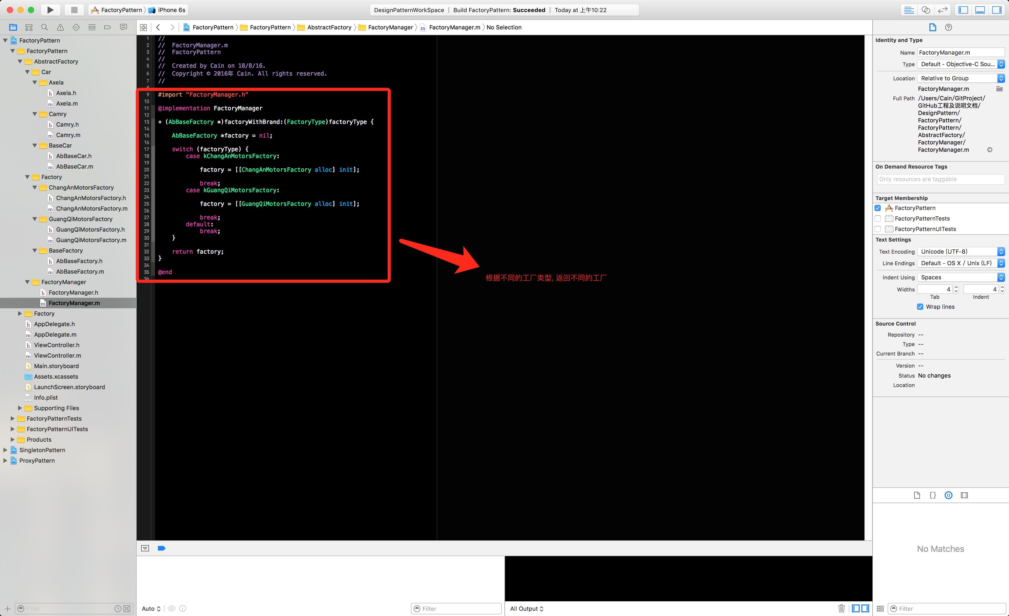Show the Breakpoint navigator
1009x616 pixels.
(x=108, y=27)
